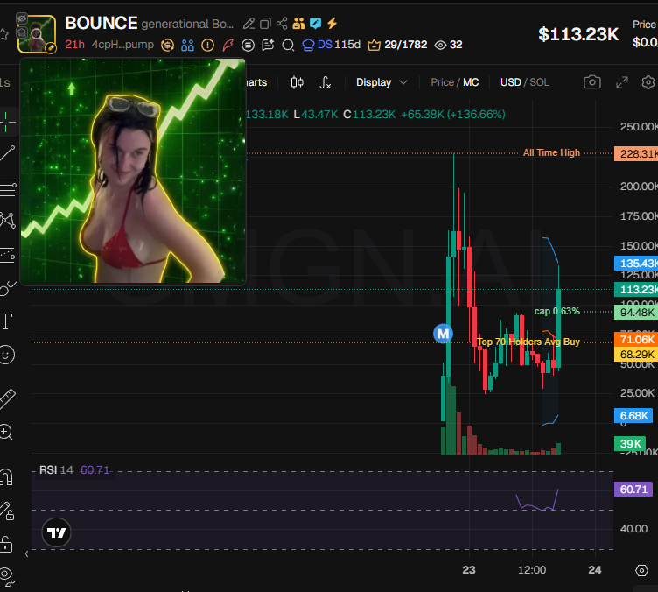Click the small chef hat icon on avatar

point(22,32)
